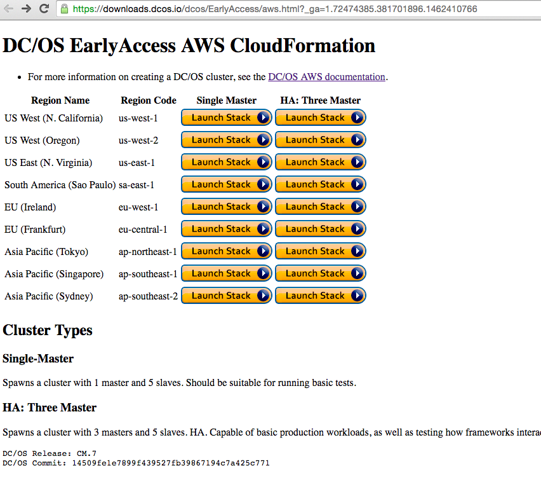Click the page title 'DC/OS EarlyAccess AWS CloudFormation'
Image resolution: width=541 pixels, height=489 pixels.
point(189,46)
